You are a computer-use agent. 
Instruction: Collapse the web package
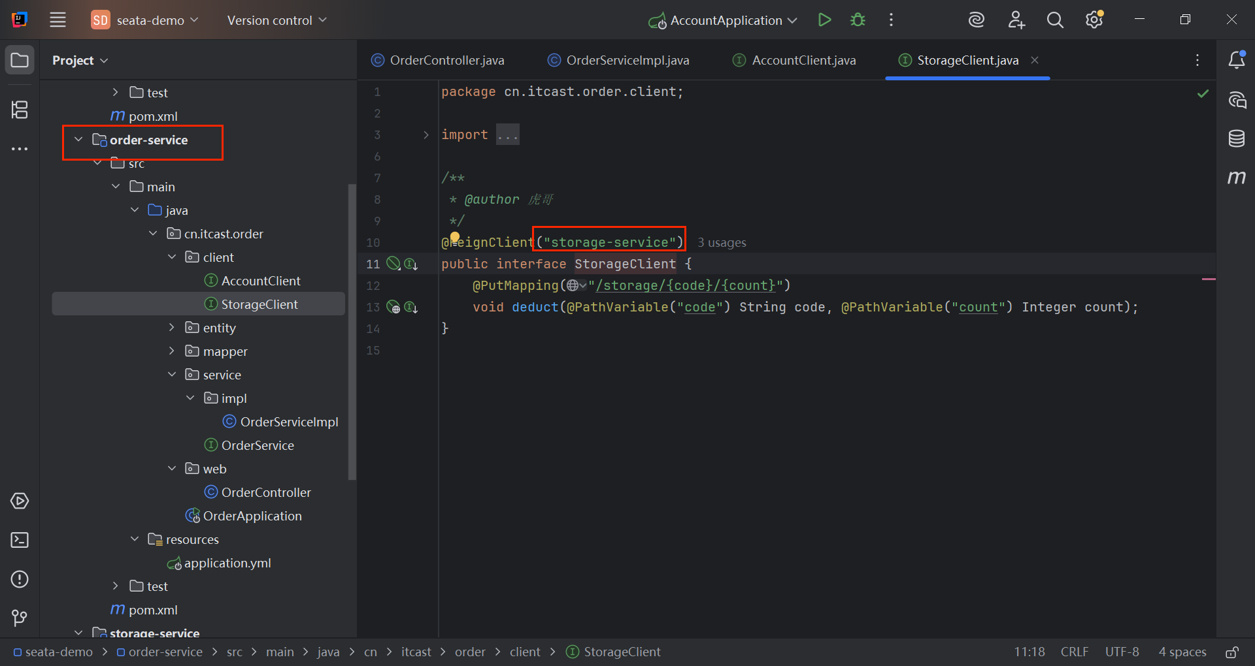click(x=172, y=469)
